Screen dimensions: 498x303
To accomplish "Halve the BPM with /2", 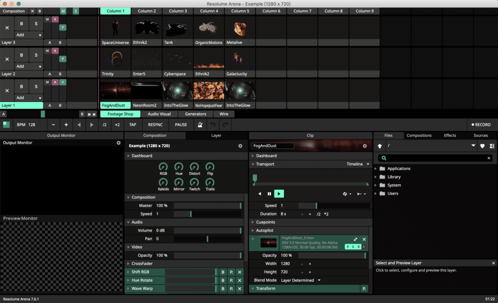I will (105, 125).
